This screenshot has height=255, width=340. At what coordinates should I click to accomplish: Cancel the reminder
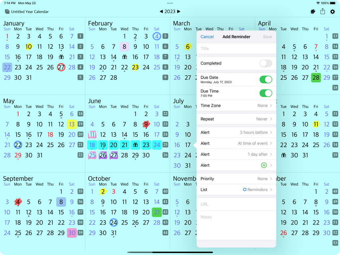click(x=207, y=37)
